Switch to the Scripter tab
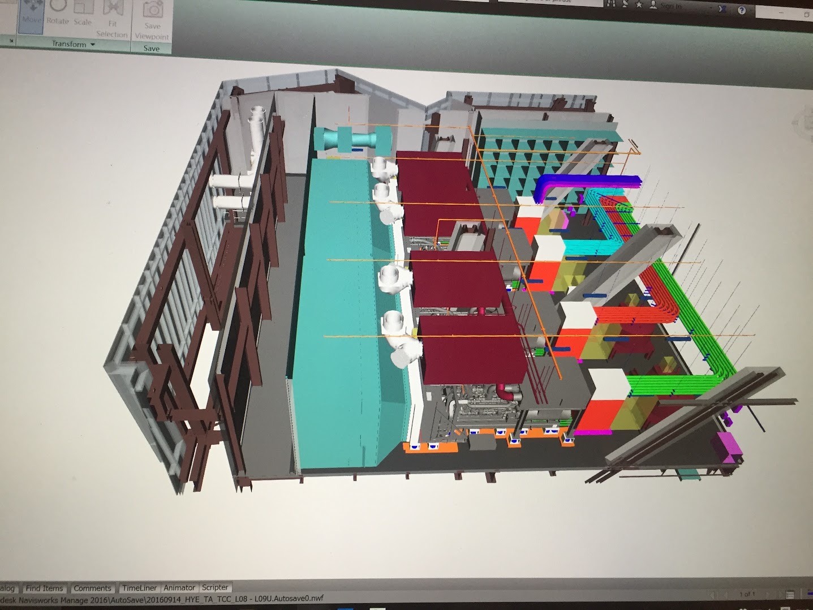813x610 pixels. click(x=215, y=587)
